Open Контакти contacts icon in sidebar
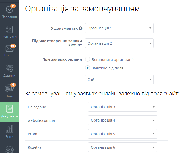This screenshot has width=181, height=153. tap(9, 32)
